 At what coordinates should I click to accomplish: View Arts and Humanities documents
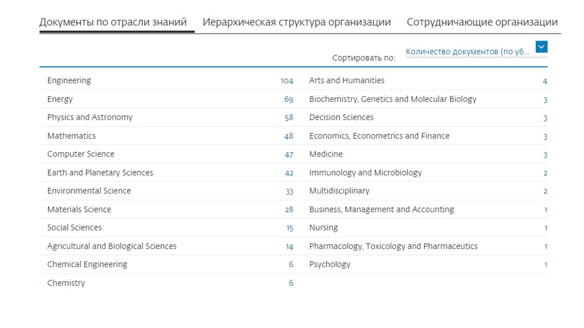pos(347,81)
